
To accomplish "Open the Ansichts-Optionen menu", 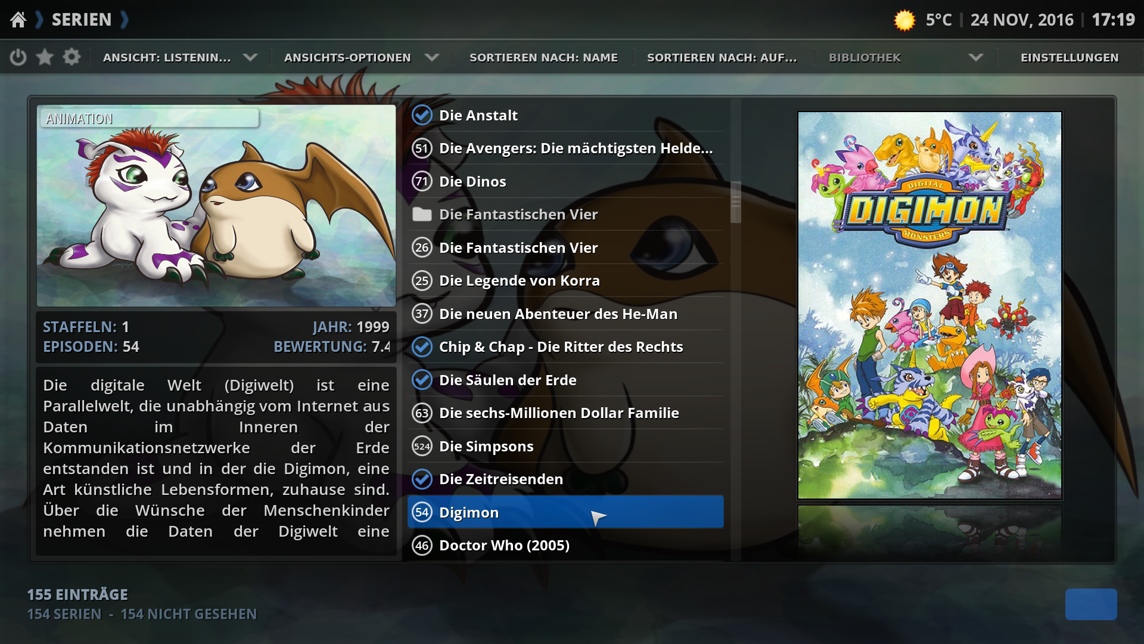I will 347,58.
